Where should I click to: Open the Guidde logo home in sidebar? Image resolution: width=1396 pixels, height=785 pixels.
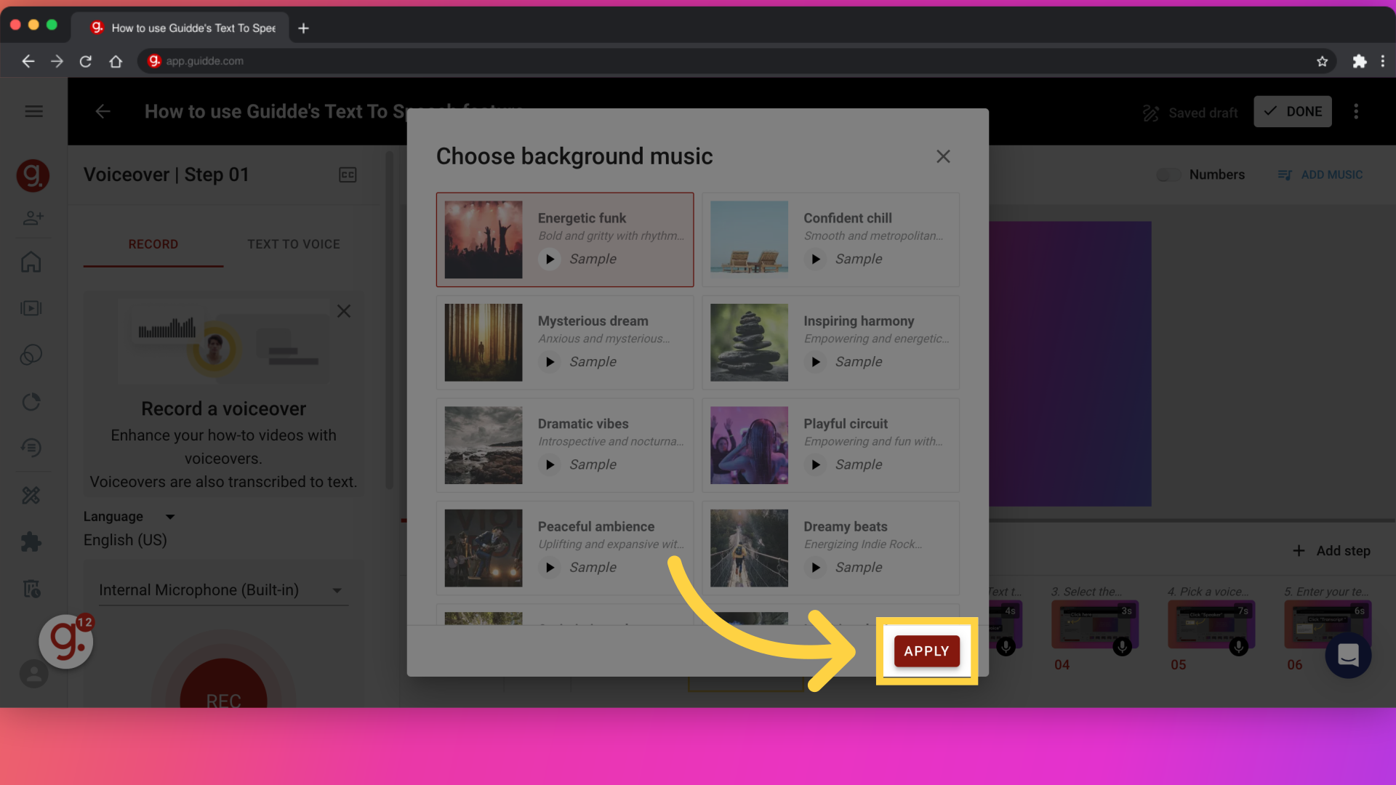click(x=33, y=175)
